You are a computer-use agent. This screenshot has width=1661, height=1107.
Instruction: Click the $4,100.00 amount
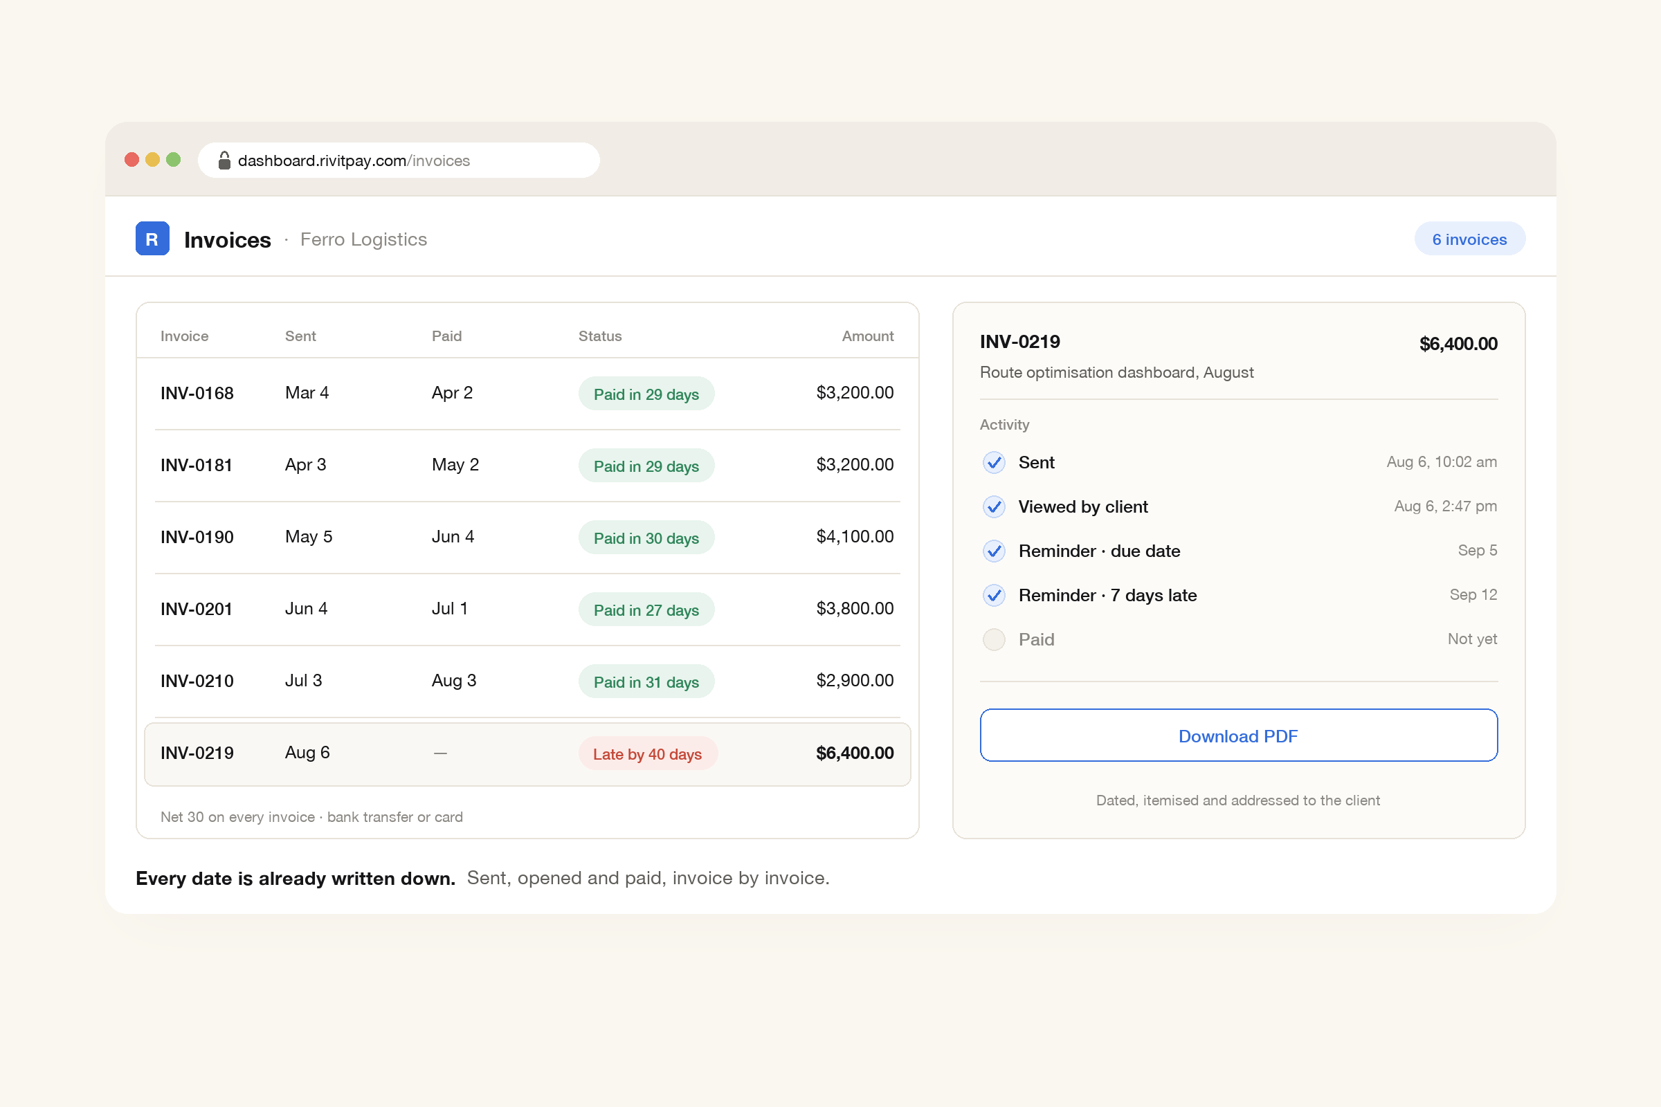pos(855,537)
